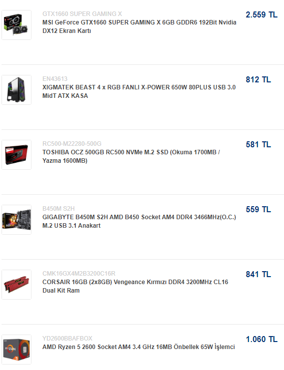Open the Toshiba OCZ SSD product image
Image resolution: width=284 pixels, height=370 pixels.
pyautogui.click(x=16, y=155)
